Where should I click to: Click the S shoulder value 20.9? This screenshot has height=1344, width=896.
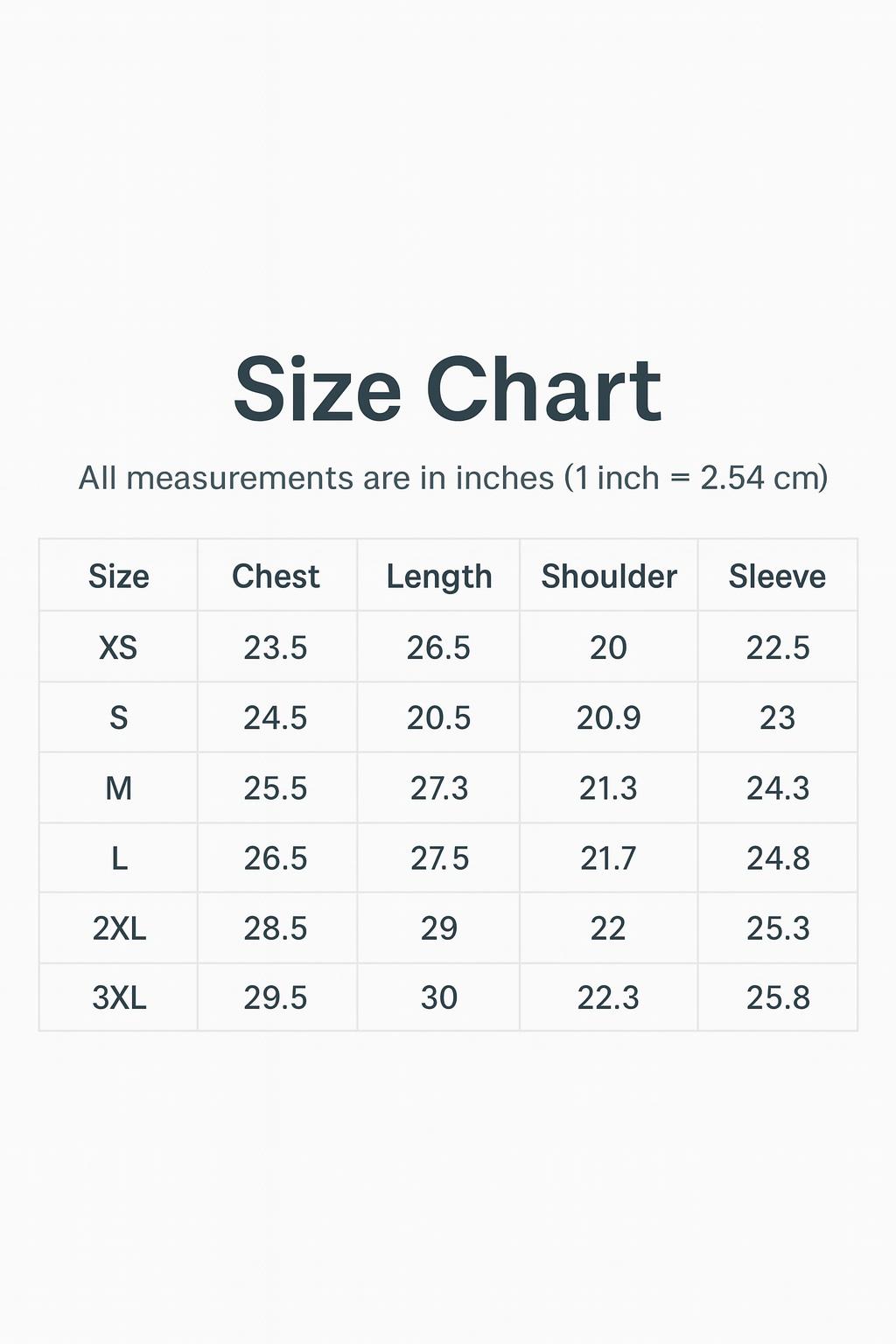tap(608, 718)
